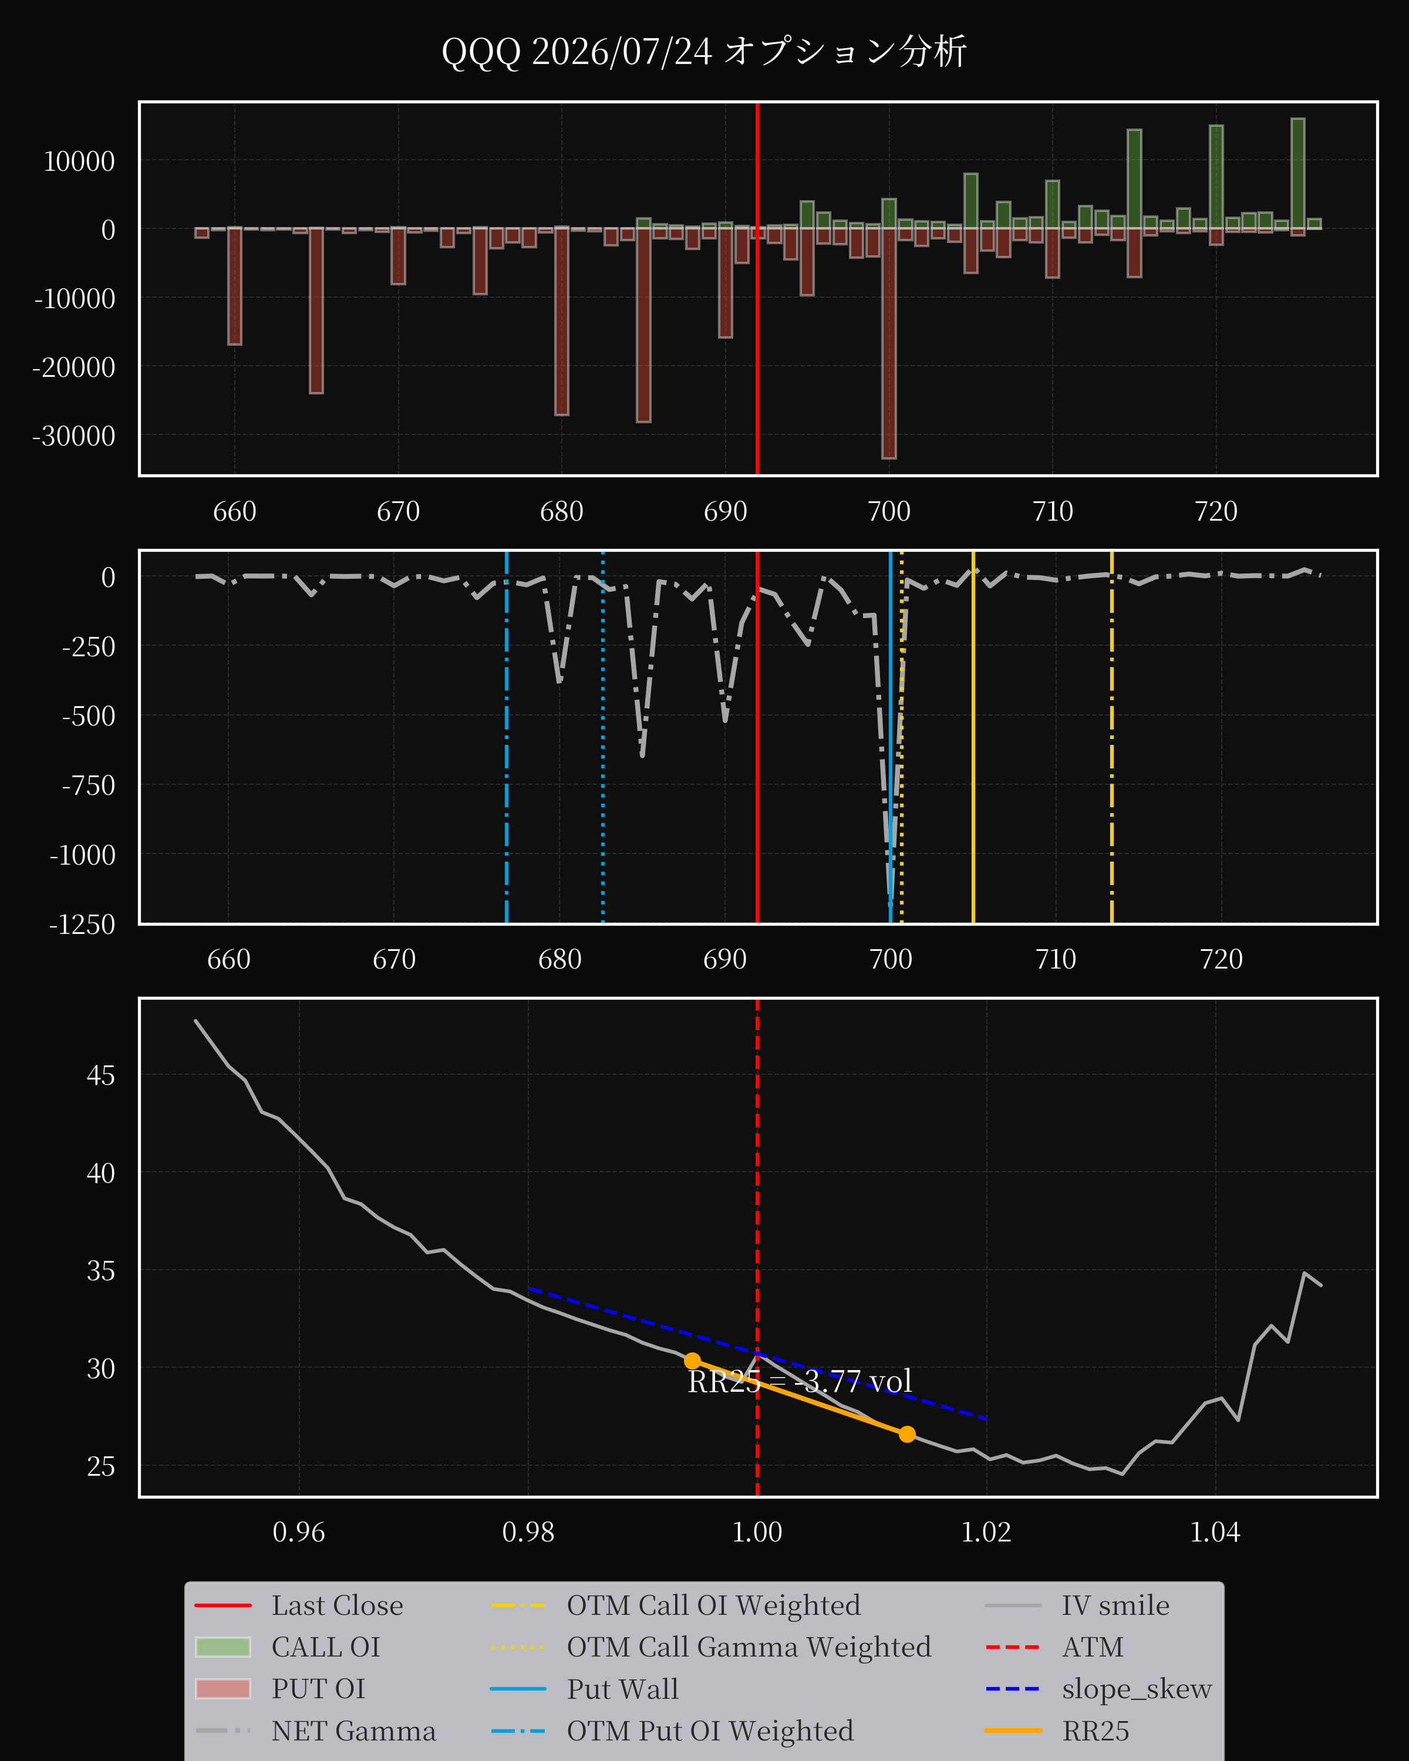Click the Last Close legend label
The height and width of the screenshot is (1761, 1409).
[x=338, y=1605]
